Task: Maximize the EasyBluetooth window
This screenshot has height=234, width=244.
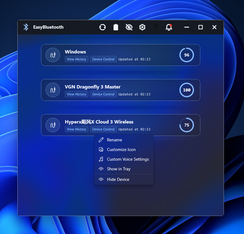Action: [x=201, y=27]
